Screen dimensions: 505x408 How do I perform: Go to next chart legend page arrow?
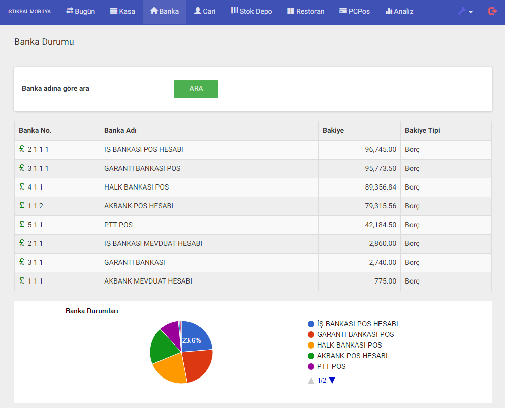pyautogui.click(x=332, y=380)
